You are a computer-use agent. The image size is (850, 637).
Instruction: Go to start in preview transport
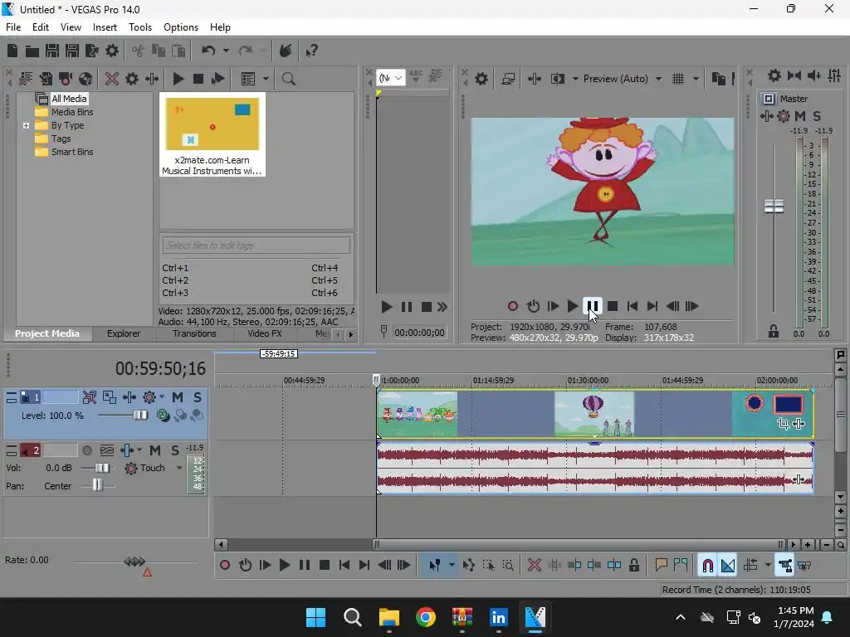coord(632,306)
